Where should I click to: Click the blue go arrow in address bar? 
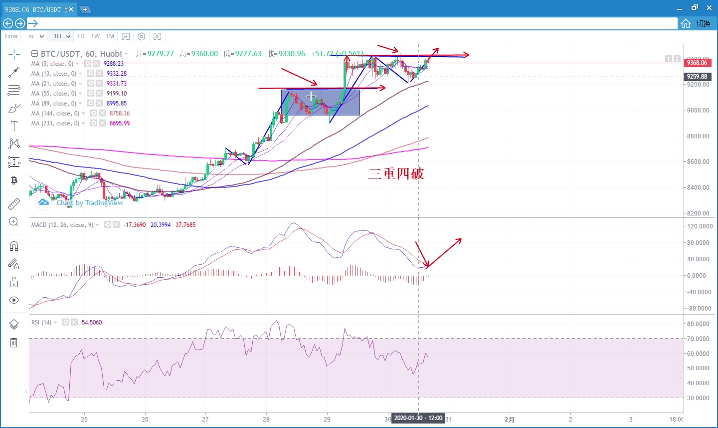point(32,23)
